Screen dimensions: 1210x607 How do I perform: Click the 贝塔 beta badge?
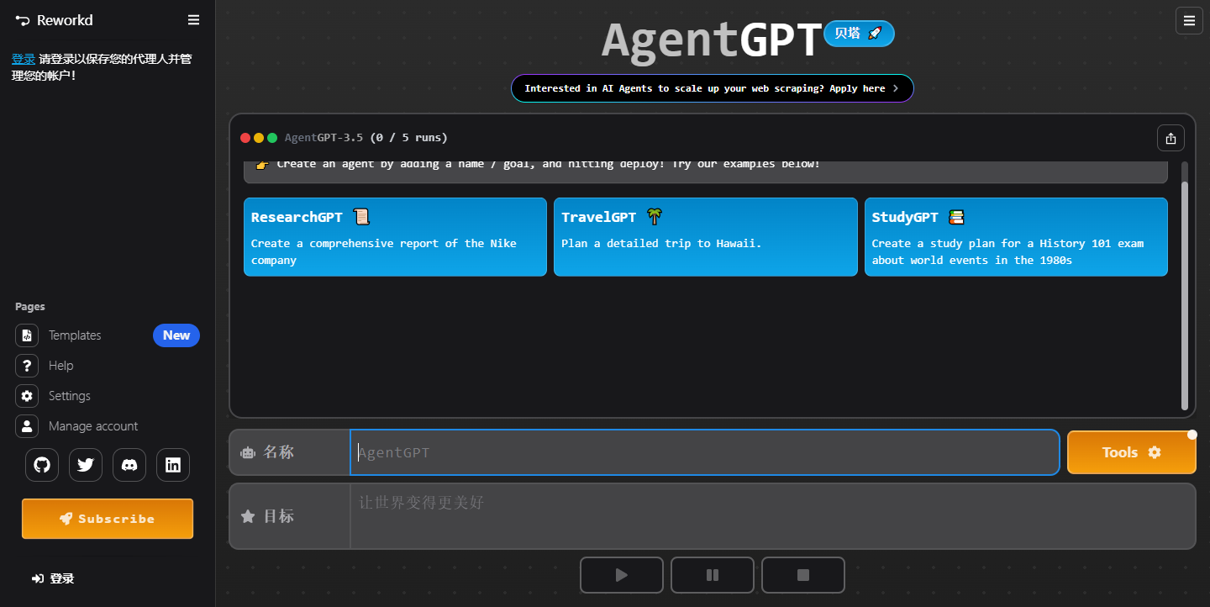click(x=860, y=34)
